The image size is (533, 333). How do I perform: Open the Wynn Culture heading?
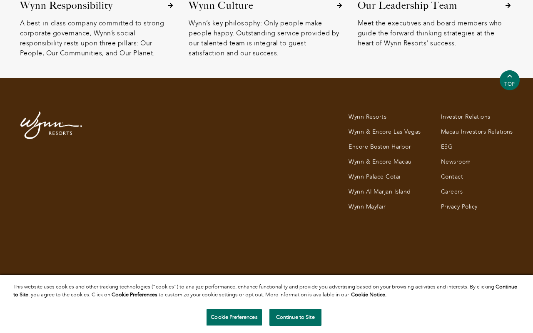click(221, 5)
